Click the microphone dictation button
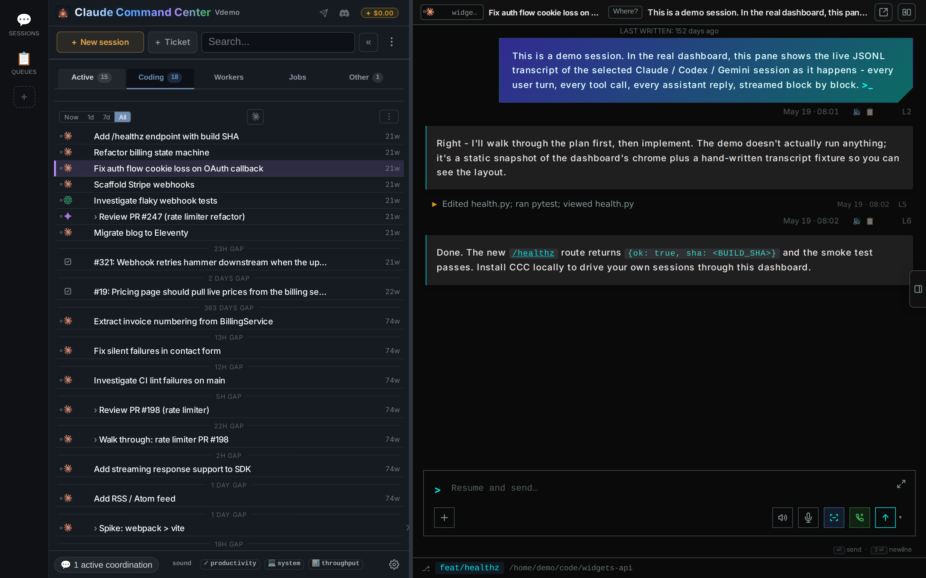 coord(808,518)
